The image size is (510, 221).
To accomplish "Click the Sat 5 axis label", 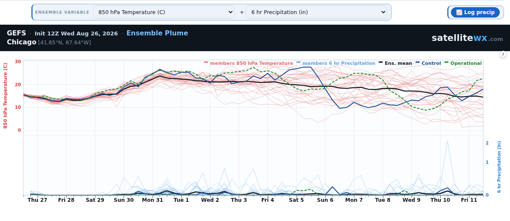I will pyautogui.click(x=297, y=200).
